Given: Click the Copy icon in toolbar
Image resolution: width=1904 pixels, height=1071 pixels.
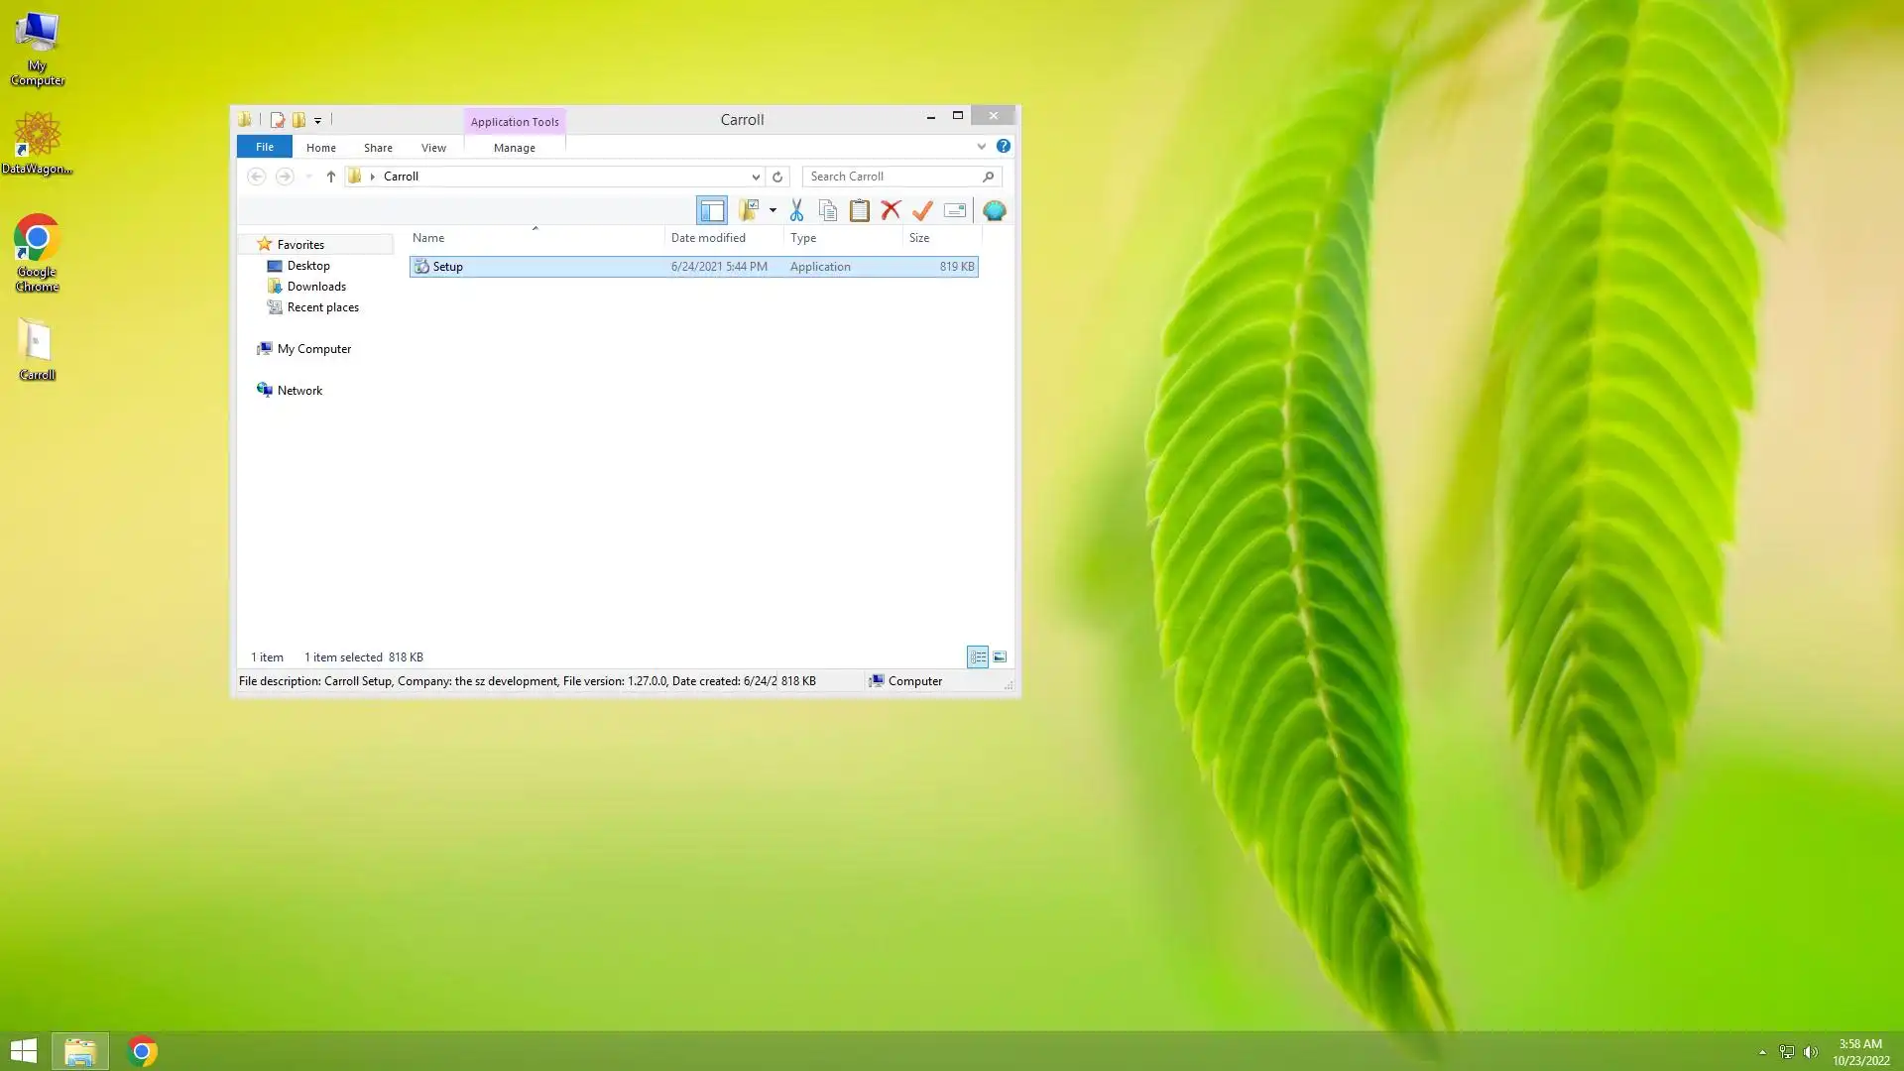Looking at the screenshot, I should point(828,210).
